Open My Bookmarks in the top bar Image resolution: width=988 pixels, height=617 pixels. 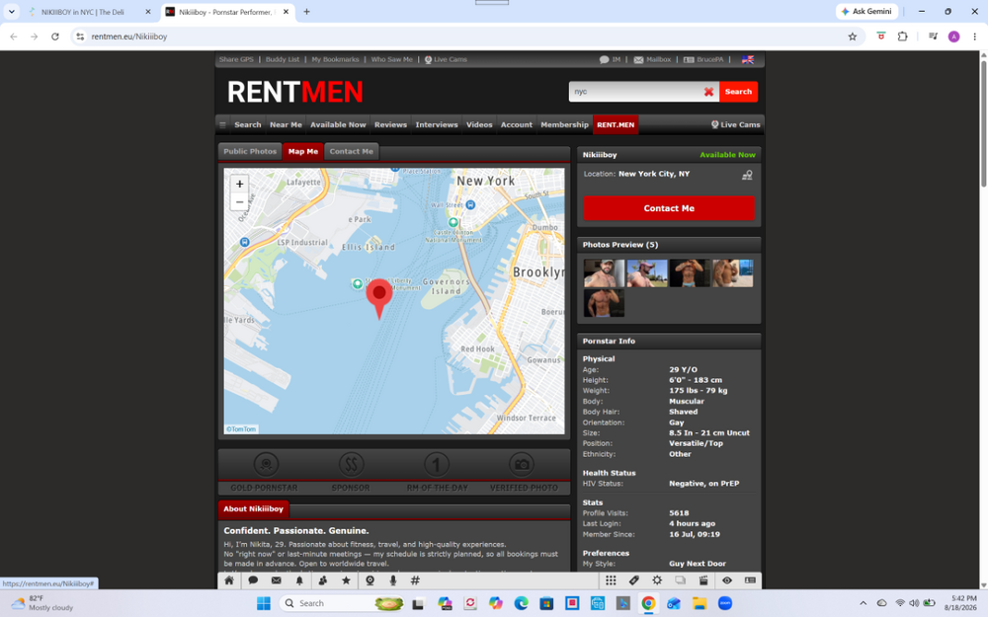tap(335, 60)
